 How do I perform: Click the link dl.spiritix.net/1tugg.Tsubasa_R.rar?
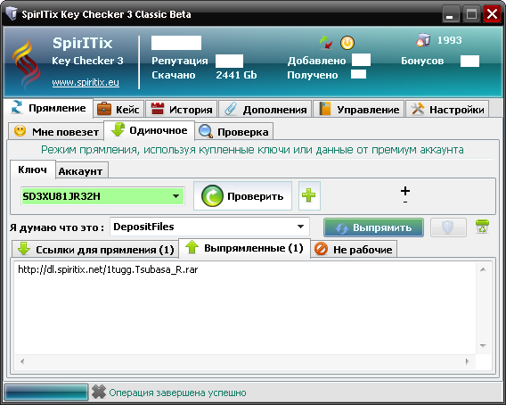coord(108,269)
